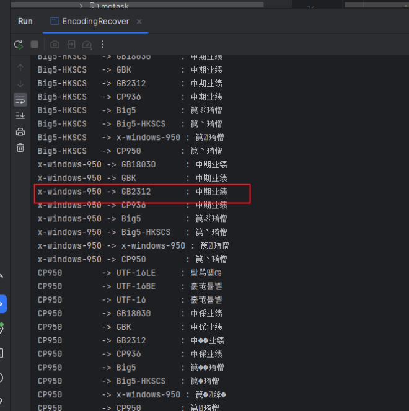Close the EncodingRecover run tab
Image resolution: width=409 pixels, height=411 pixels.
coord(139,21)
